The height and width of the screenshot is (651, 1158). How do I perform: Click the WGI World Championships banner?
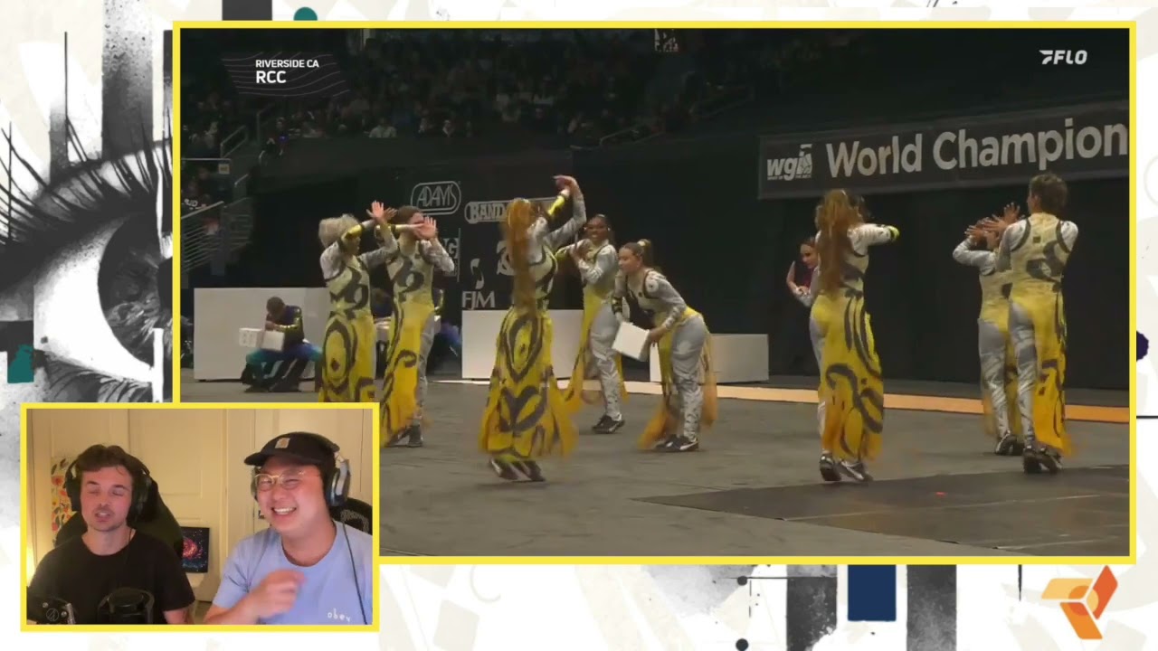[944, 149]
